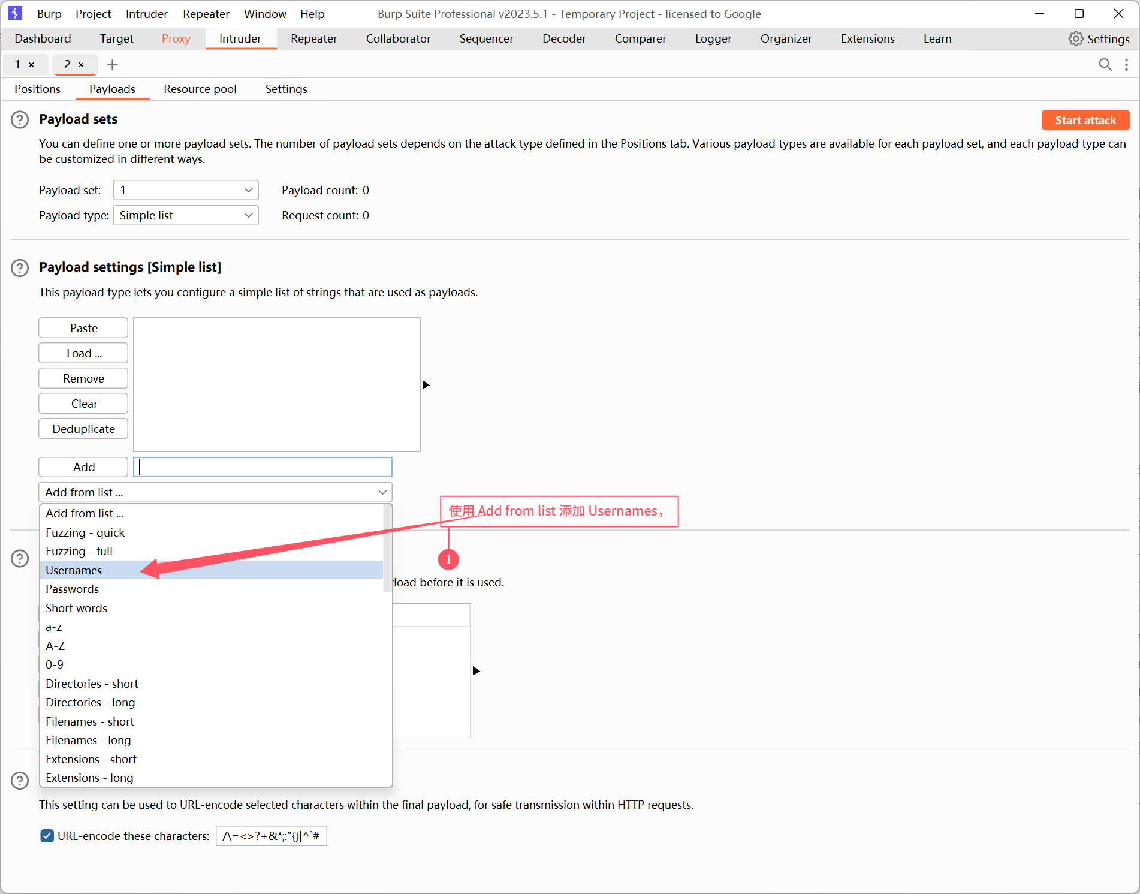Switch to the Proxy tab
Viewport: 1140px width, 894px height.
(176, 39)
